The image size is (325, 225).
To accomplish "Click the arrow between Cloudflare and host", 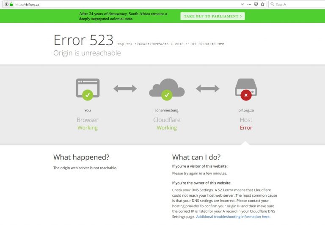I will point(207,89).
